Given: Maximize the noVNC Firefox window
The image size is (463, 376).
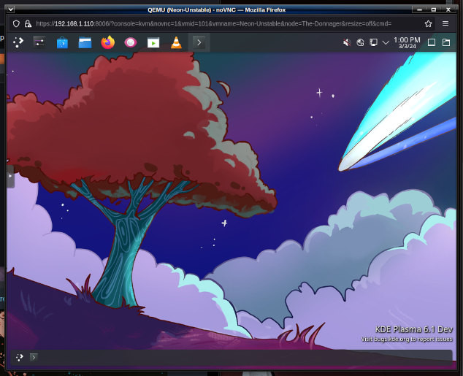Looking at the screenshot, I should [434, 9].
